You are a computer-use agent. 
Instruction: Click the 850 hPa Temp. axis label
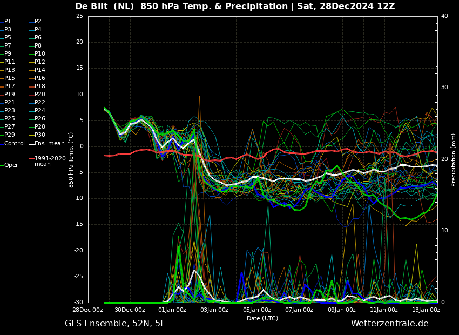click(71, 159)
